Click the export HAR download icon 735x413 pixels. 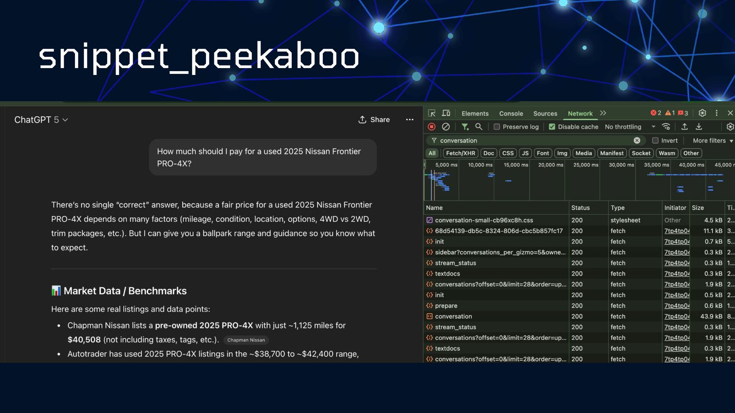pyautogui.click(x=699, y=127)
